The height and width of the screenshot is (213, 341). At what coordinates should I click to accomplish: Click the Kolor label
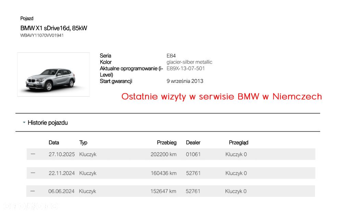(x=106, y=62)
